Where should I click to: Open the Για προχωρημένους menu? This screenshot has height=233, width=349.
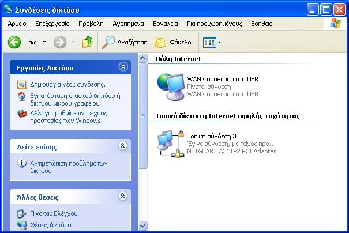[x=215, y=24]
